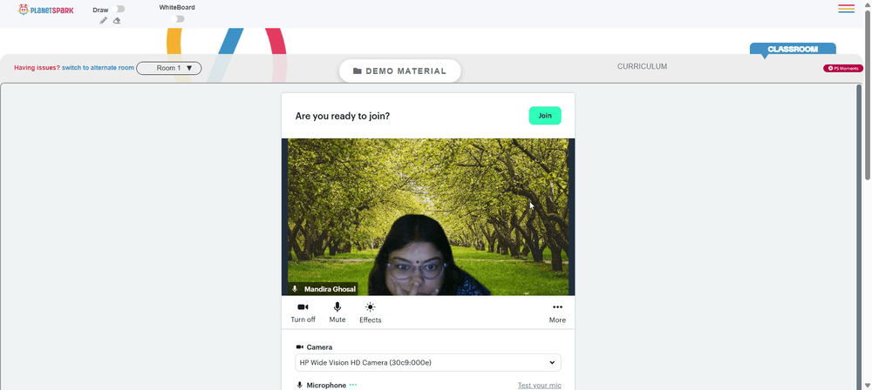This screenshot has width=872, height=390.
Task: Click the PlanetSpark logo
Action: pos(45,10)
